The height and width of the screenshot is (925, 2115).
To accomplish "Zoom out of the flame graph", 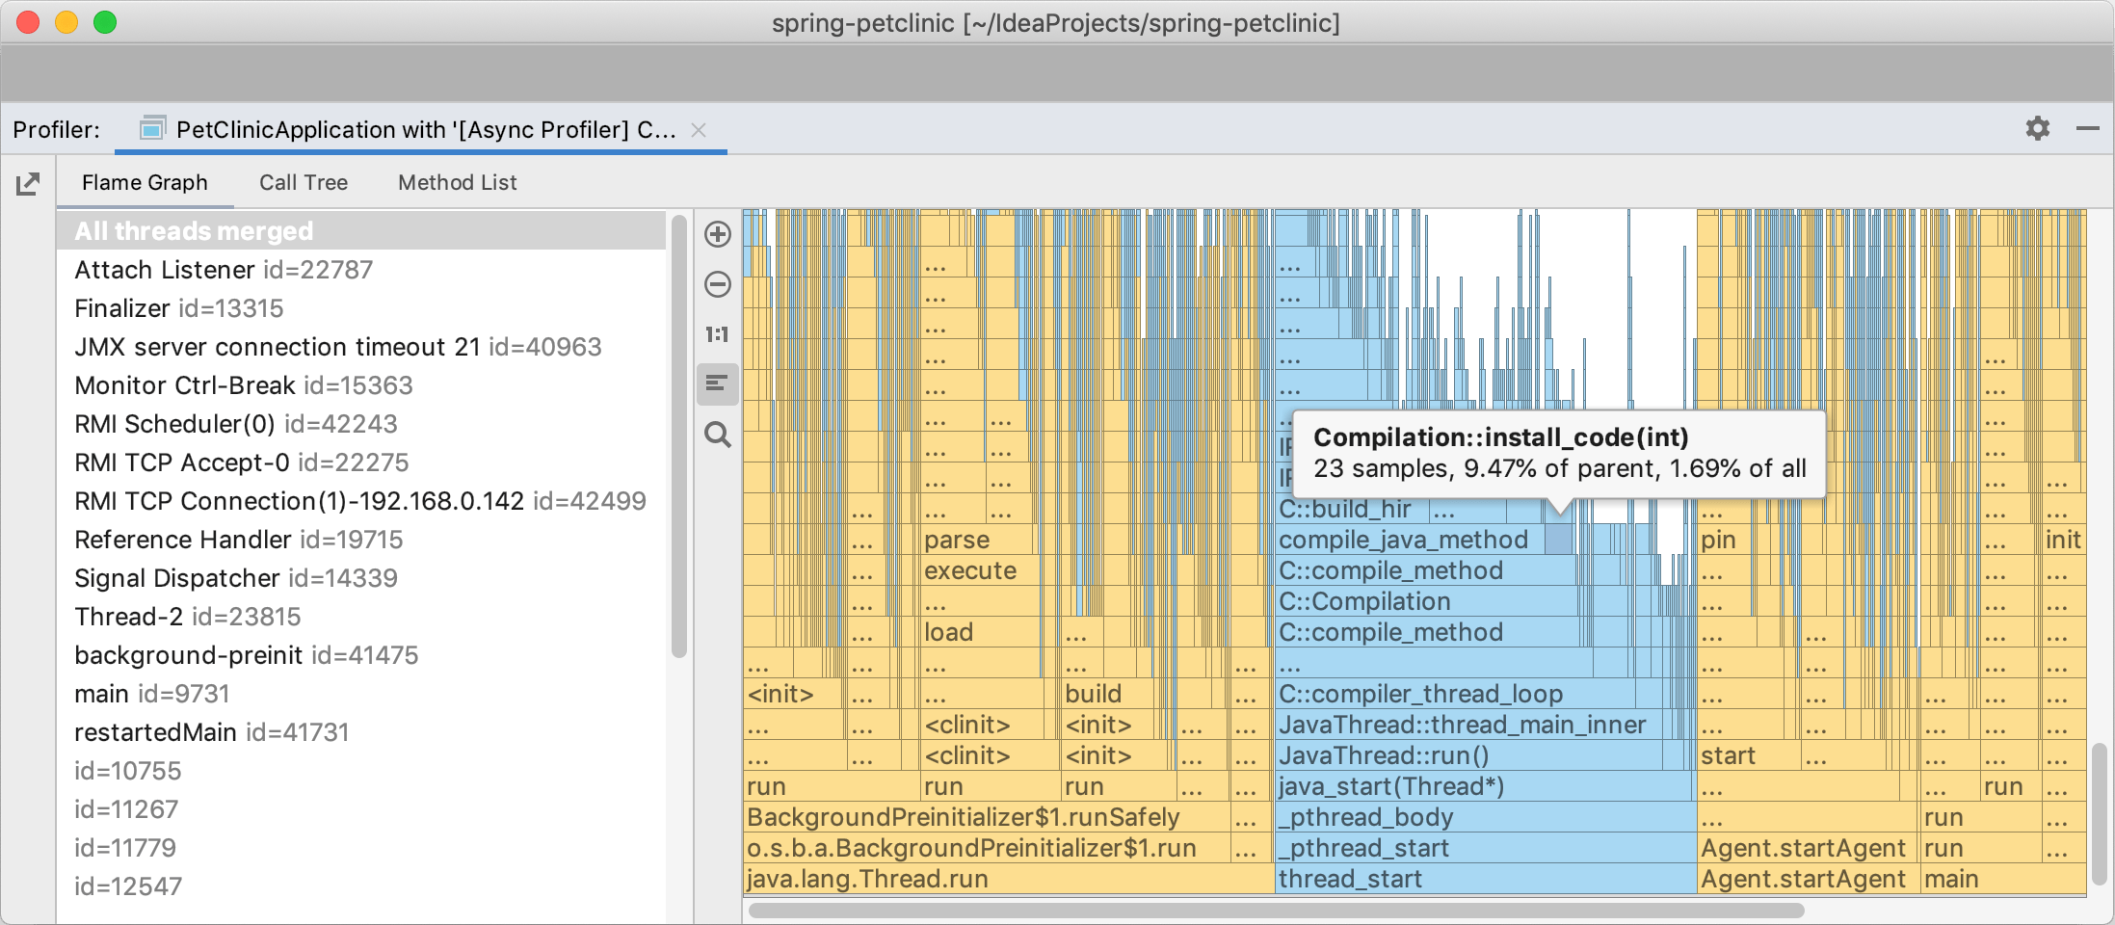I will [x=718, y=284].
